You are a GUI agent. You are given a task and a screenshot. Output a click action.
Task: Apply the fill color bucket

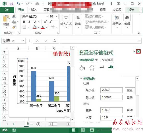tap(35, 27)
